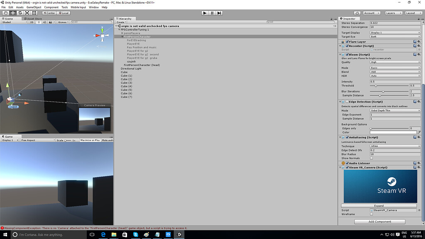Select the Rect transform tool
The height and width of the screenshot is (239, 425).
tap(34, 13)
